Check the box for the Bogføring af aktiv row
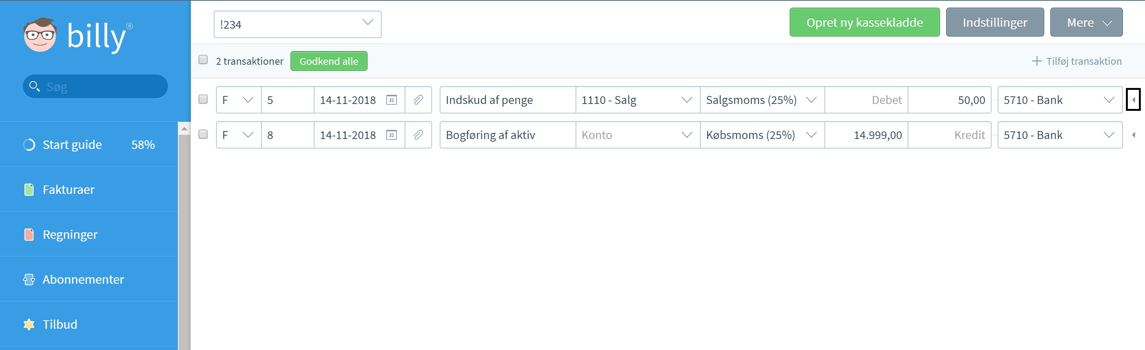 pyautogui.click(x=203, y=134)
